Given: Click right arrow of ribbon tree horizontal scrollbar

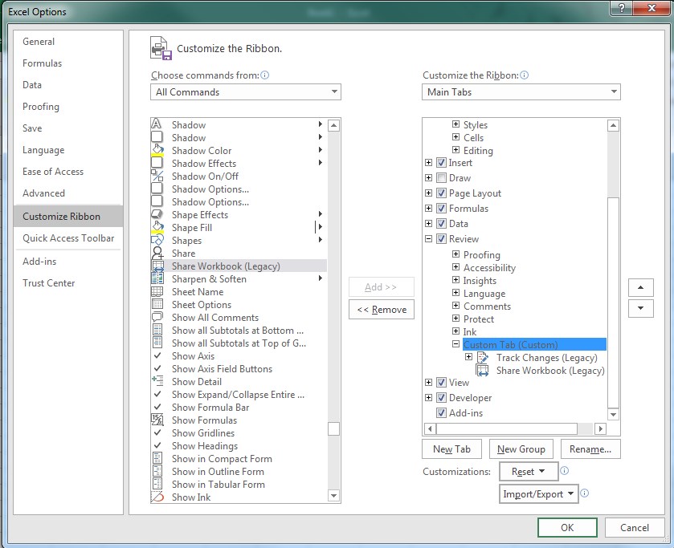Looking at the screenshot, I should coord(601,428).
